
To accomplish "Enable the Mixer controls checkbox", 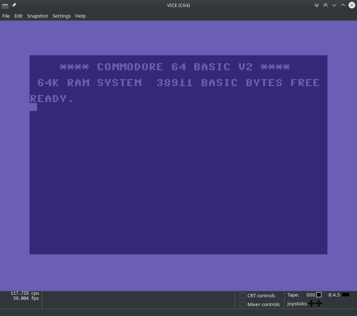I will tap(242, 304).
